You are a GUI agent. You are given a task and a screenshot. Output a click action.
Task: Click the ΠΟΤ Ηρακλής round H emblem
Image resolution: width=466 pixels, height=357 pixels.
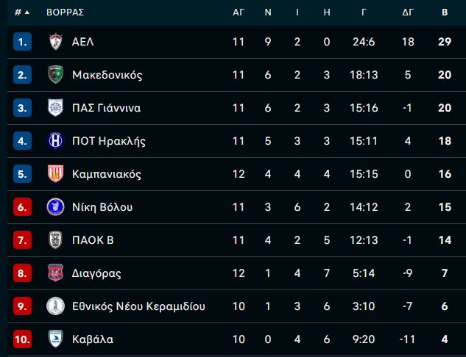(55, 140)
